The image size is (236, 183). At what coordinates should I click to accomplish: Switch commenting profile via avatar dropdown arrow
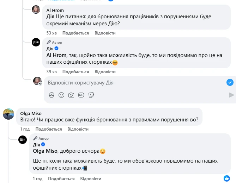[x=40, y=84]
